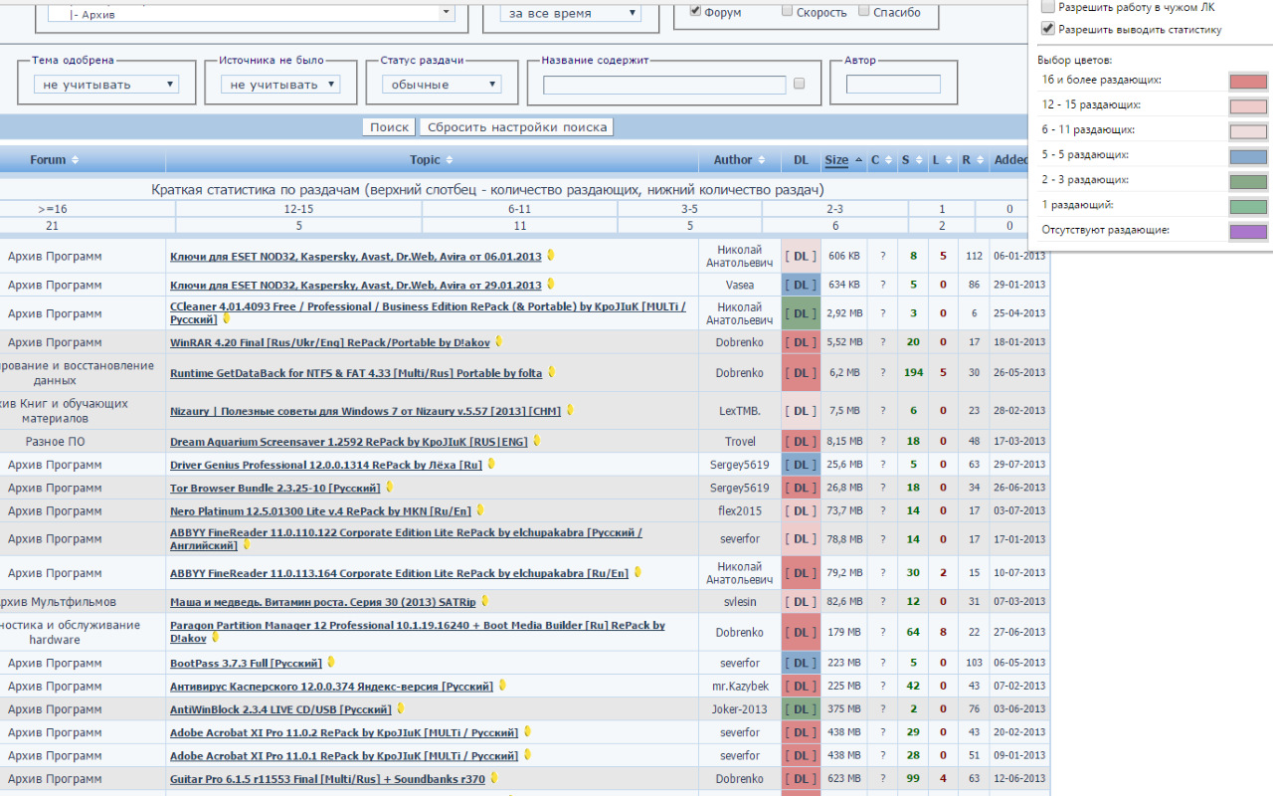1273x796 pixels.
Task: Expand the Статус раздачи dropdown
Action: point(442,85)
